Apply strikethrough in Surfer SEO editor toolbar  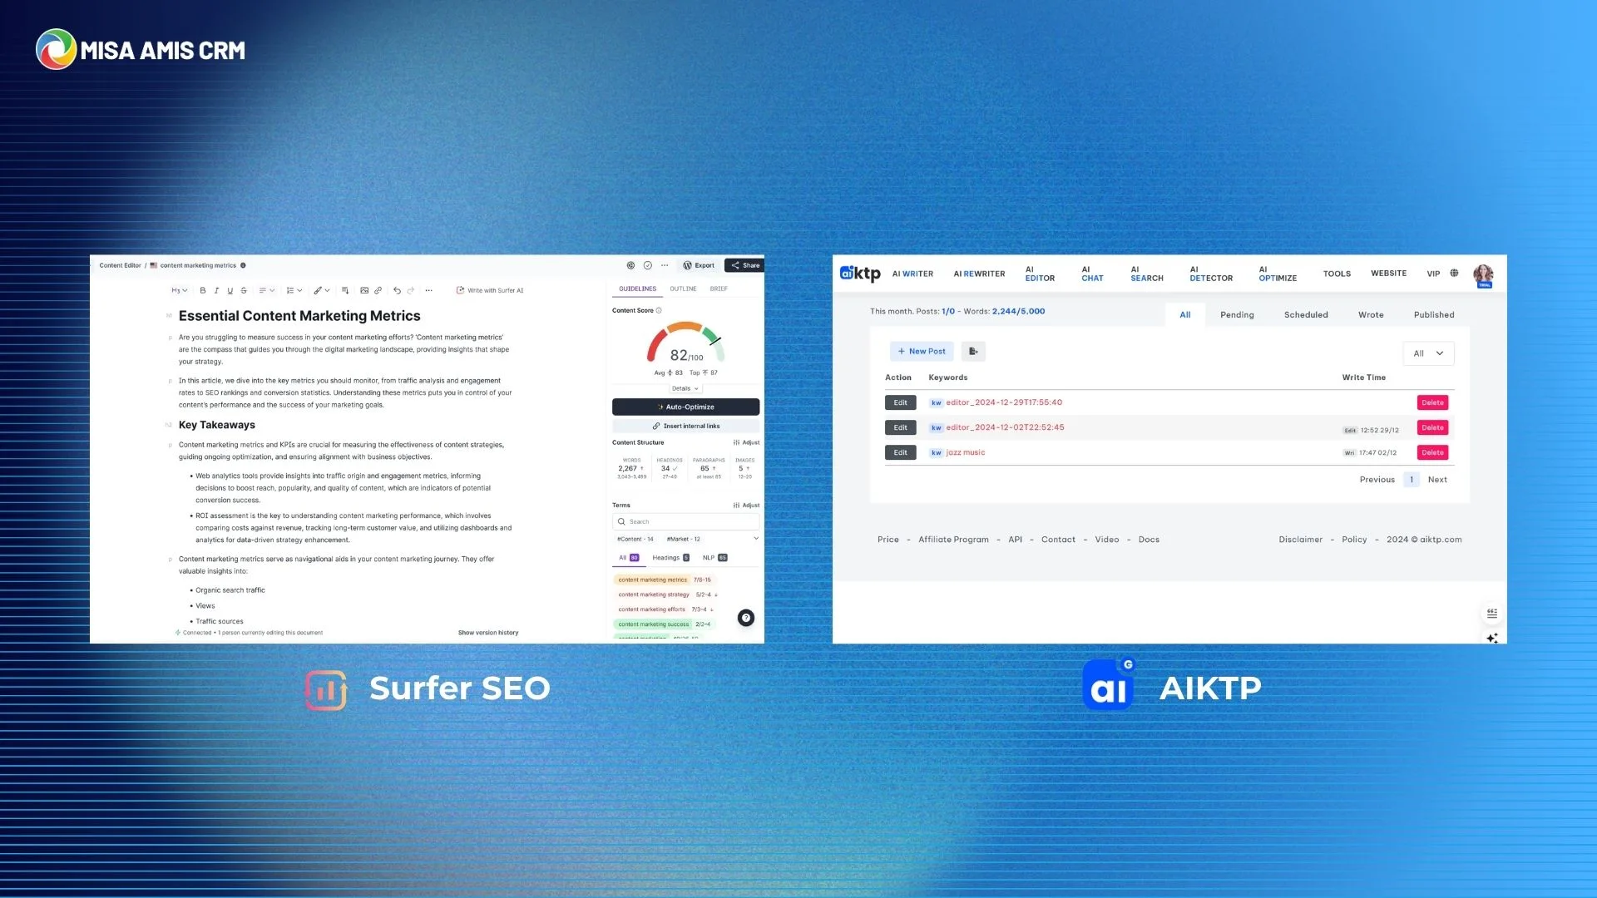click(x=244, y=291)
